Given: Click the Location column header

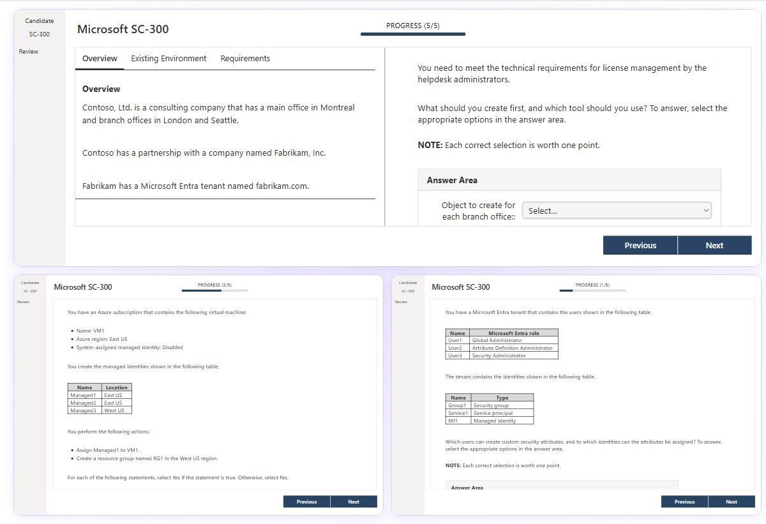Looking at the screenshot, I should tap(117, 387).
